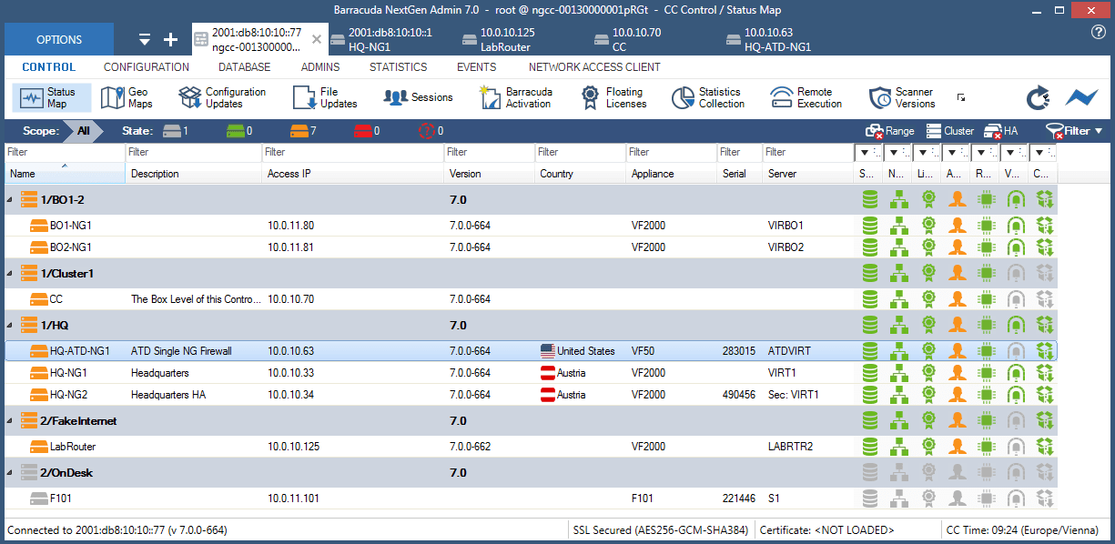Click the Country filter field
This screenshot has height=544, width=1115.
pos(580,152)
